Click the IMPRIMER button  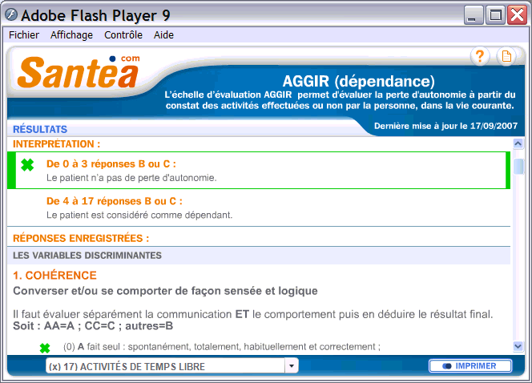(470, 366)
